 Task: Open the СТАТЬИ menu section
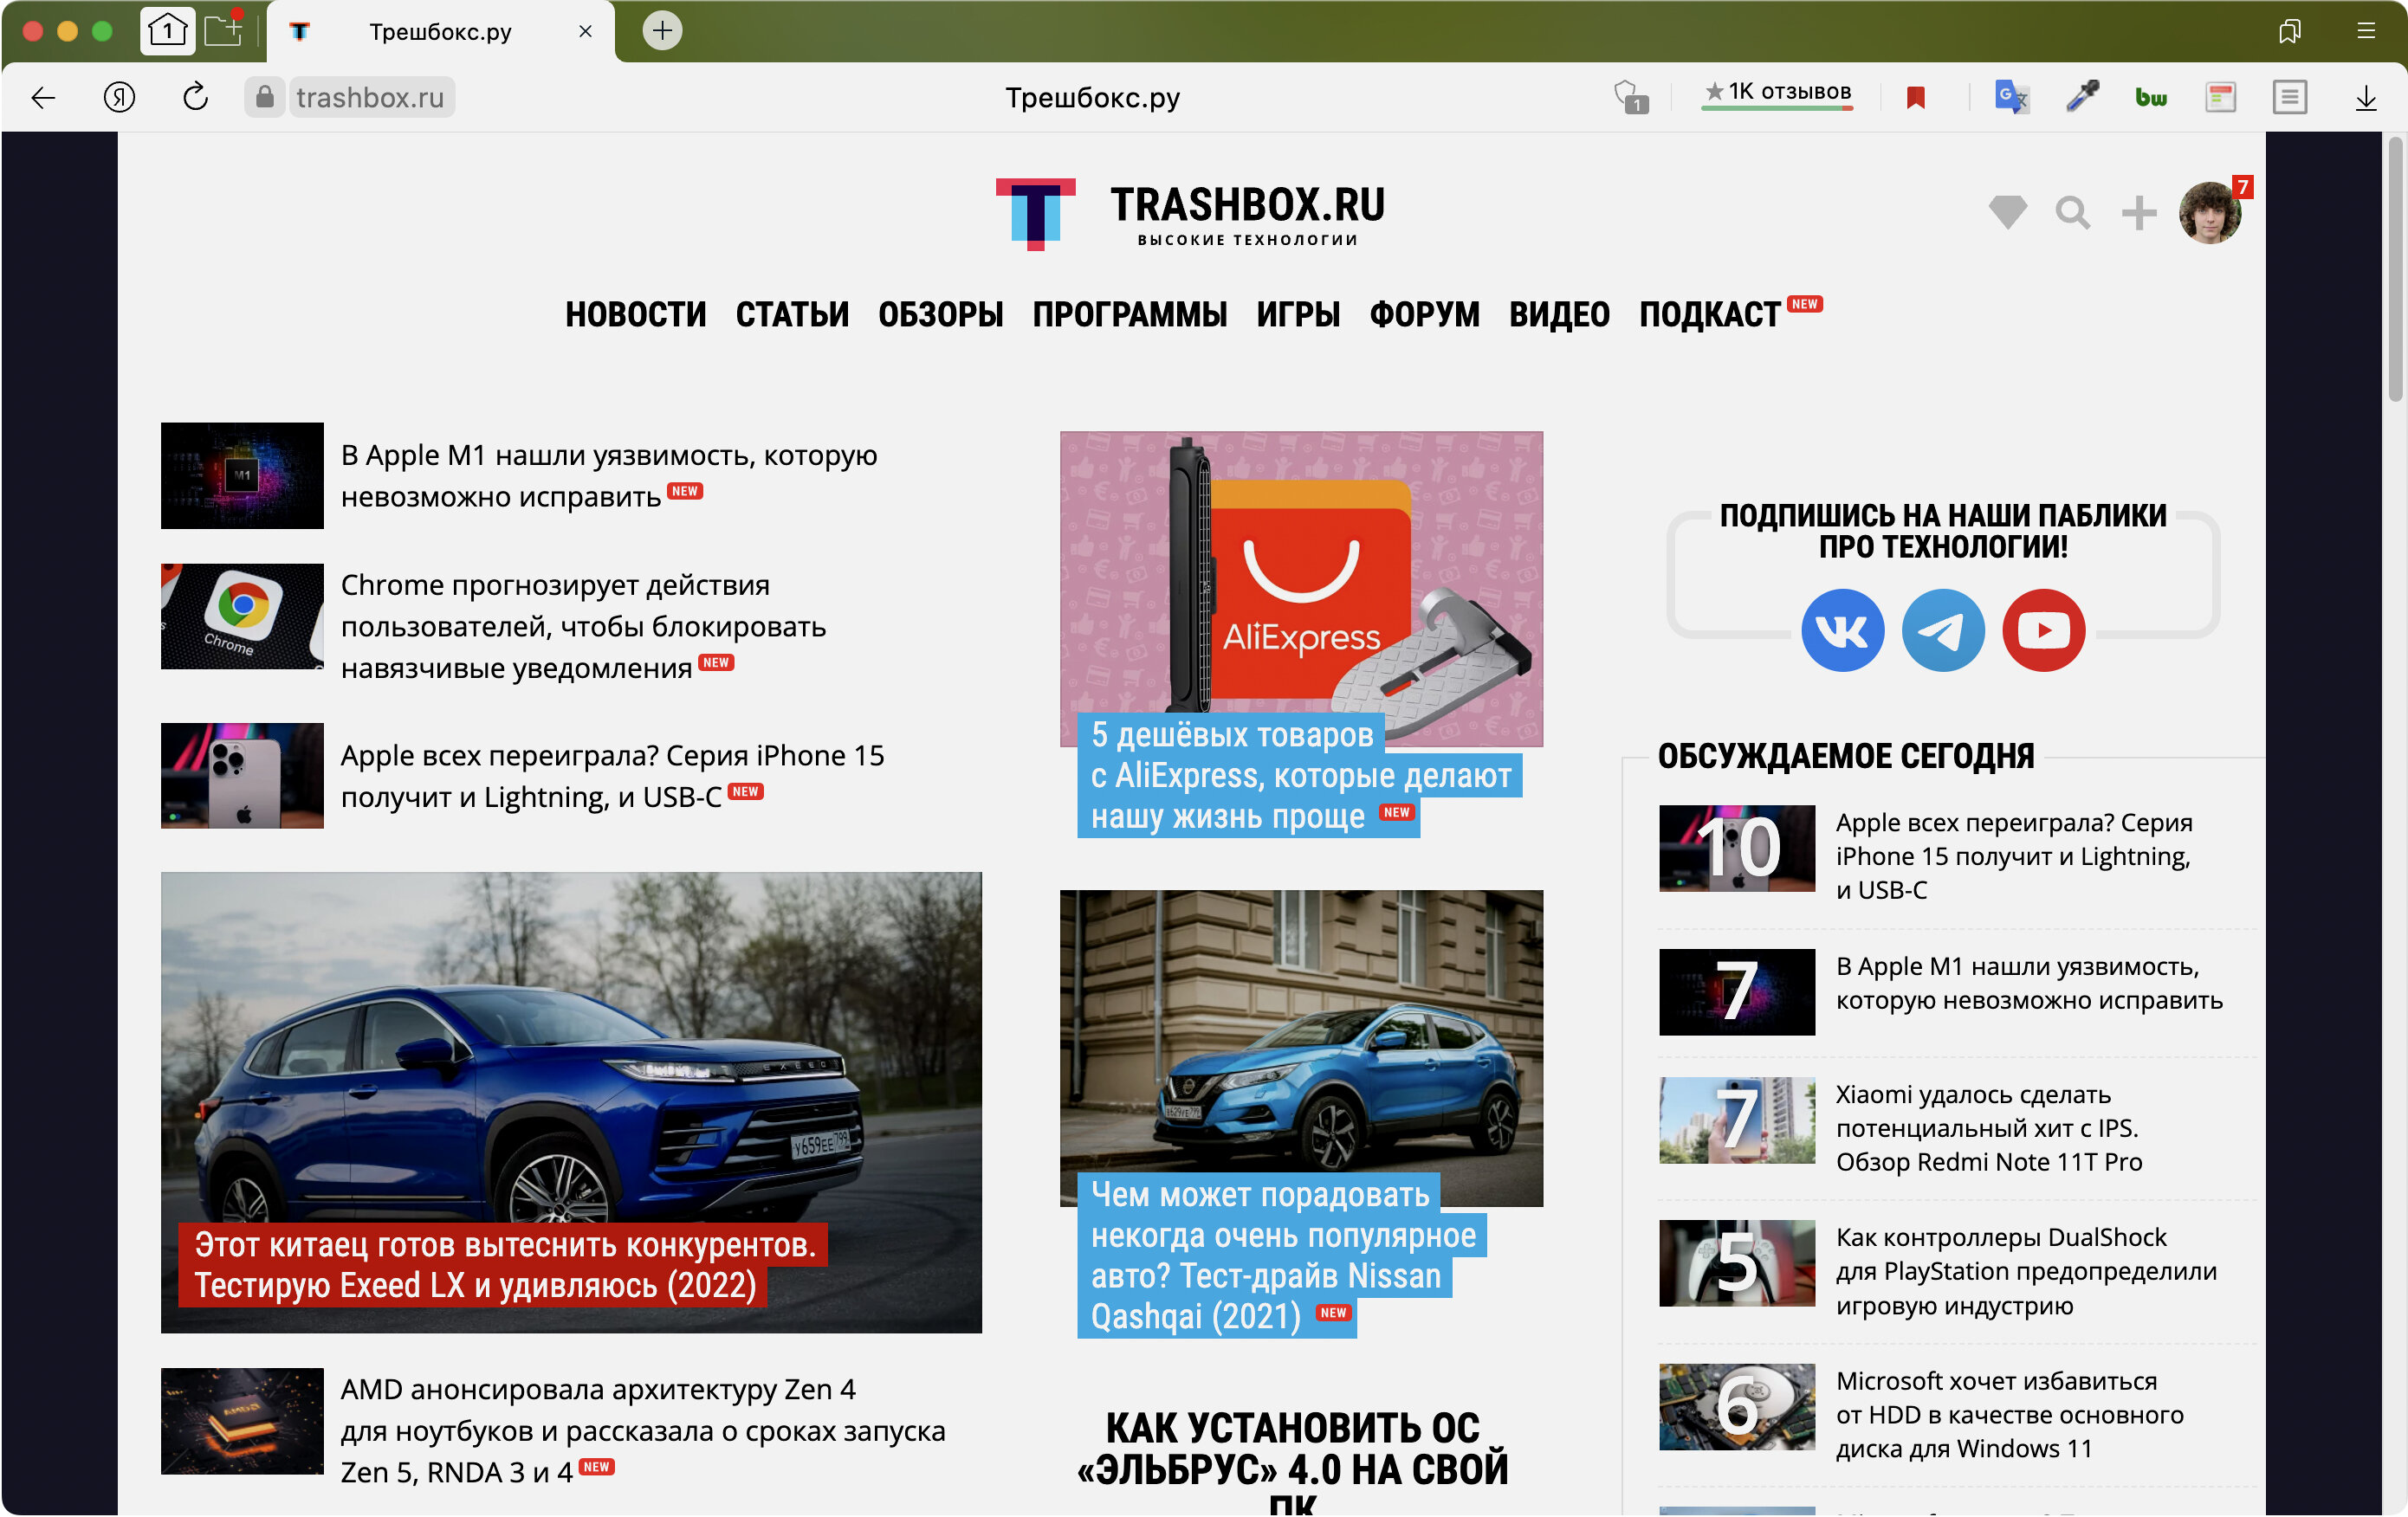point(792,315)
